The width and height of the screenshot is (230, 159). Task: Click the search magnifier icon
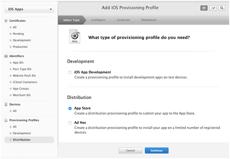(222, 8)
